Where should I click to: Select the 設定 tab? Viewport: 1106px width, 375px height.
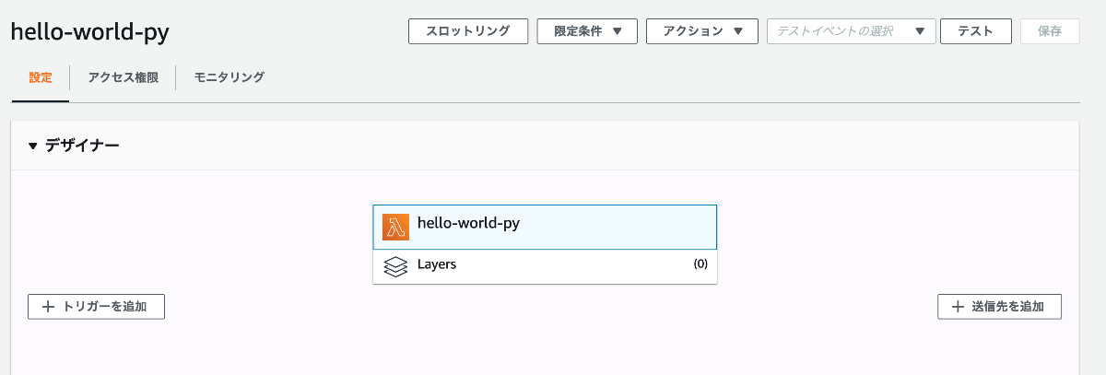coord(41,78)
